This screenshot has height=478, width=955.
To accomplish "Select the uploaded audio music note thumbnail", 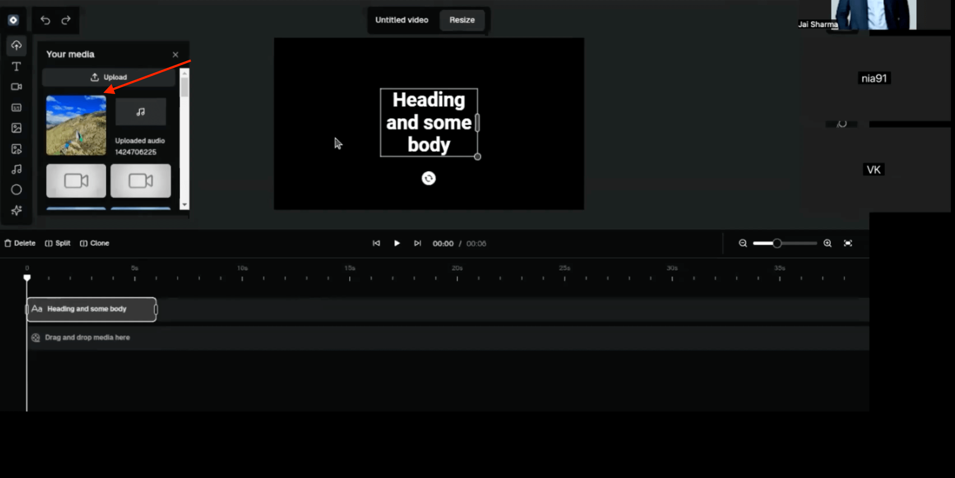I will point(140,112).
